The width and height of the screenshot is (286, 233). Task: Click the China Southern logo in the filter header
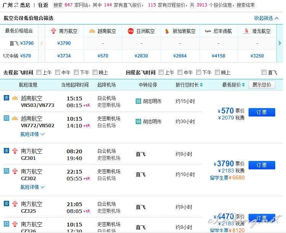(x=54, y=31)
